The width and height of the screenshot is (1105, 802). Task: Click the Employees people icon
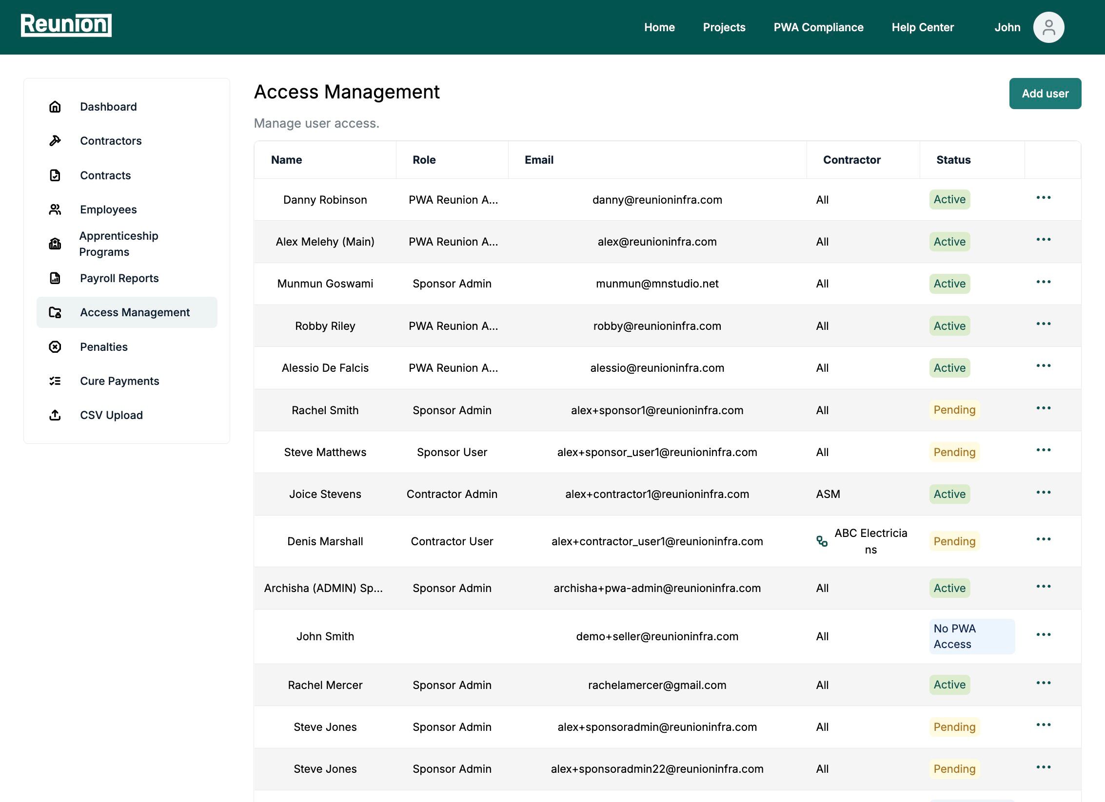coord(55,210)
